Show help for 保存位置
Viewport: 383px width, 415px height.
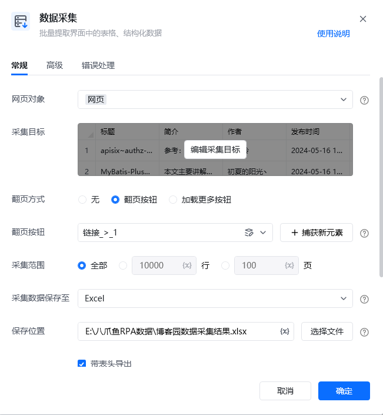364,332
